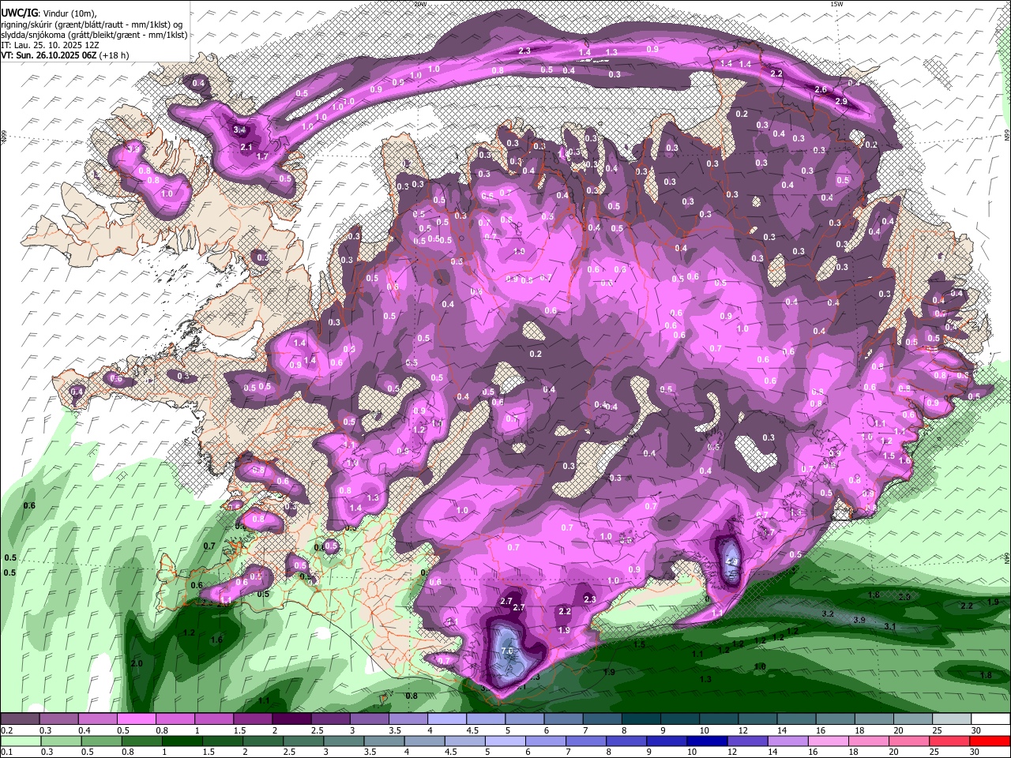Click the "7.0" maximum value on the map
Screen dimensions: 1011x758
point(508,651)
